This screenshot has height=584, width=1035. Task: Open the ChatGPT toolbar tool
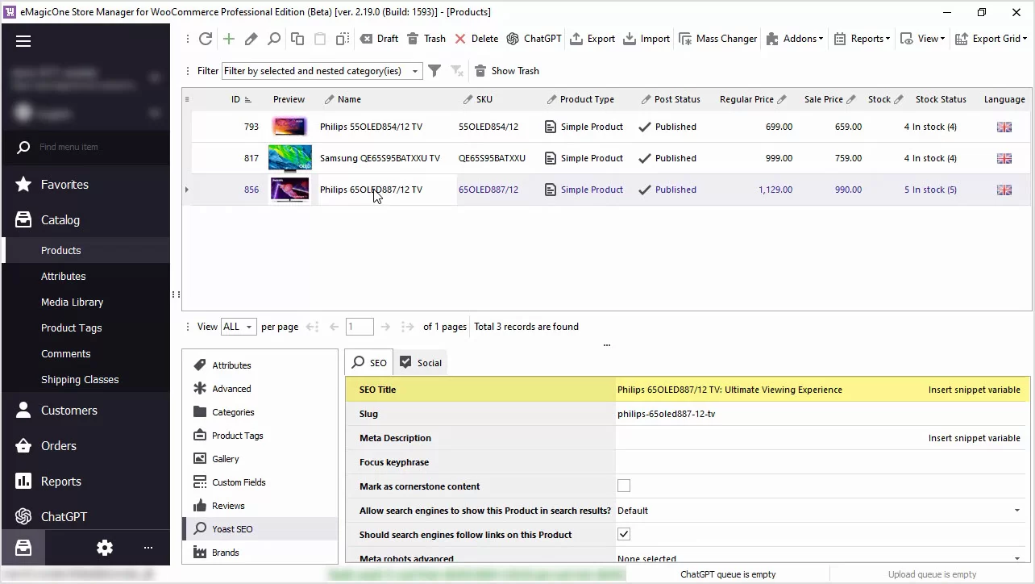point(534,39)
